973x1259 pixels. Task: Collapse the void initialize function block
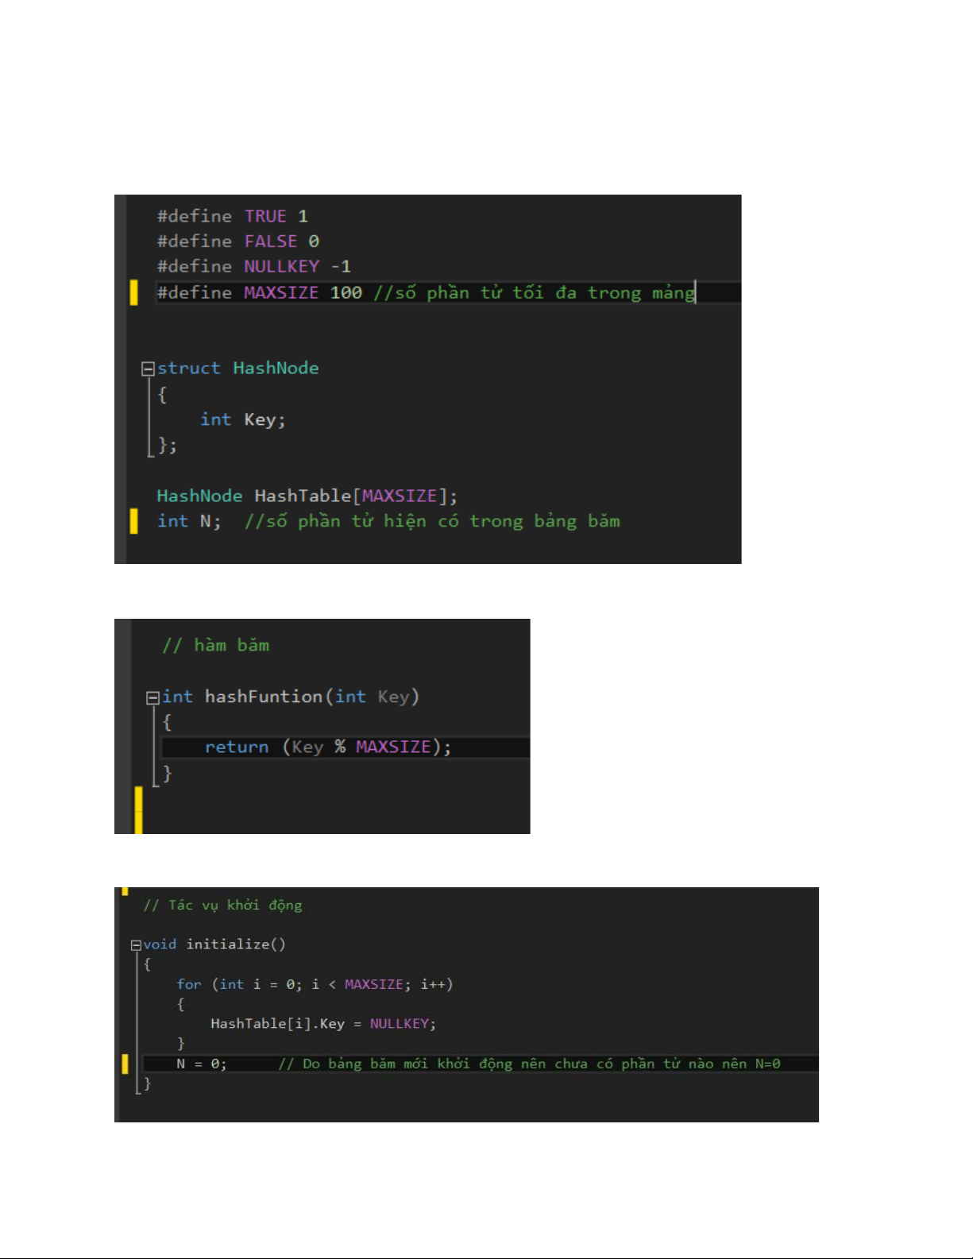tap(136, 945)
